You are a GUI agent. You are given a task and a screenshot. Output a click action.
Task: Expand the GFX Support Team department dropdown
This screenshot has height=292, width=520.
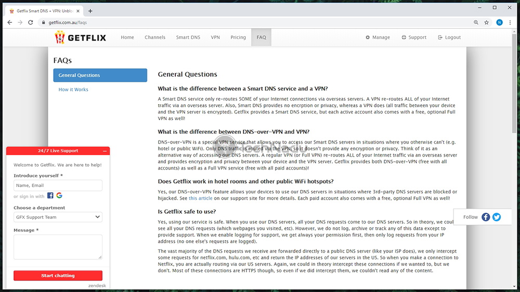[x=58, y=217]
